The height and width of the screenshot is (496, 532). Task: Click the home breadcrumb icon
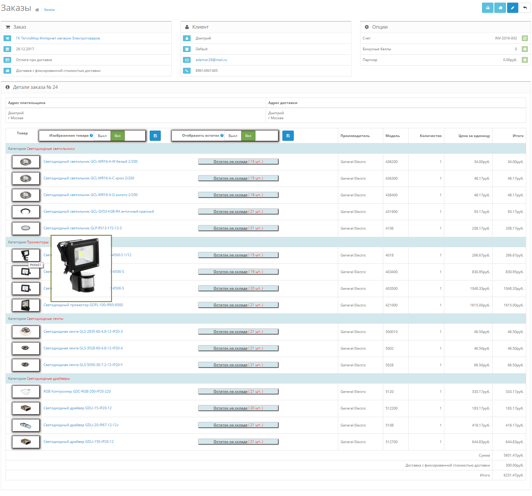(x=37, y=10)
